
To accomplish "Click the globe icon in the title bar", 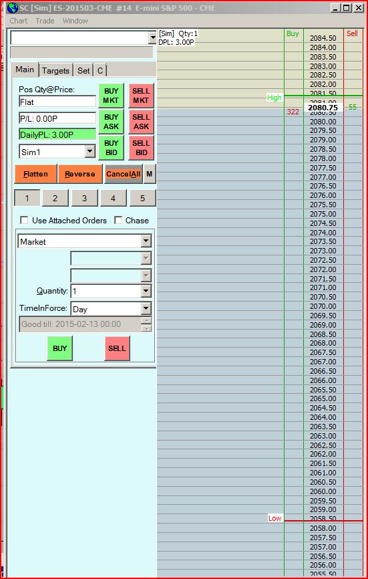I will tap(12, 8).
